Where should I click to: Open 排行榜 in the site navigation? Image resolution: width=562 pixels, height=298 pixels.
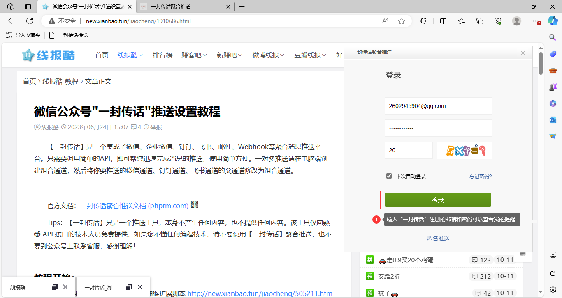[x=163, y=55]
